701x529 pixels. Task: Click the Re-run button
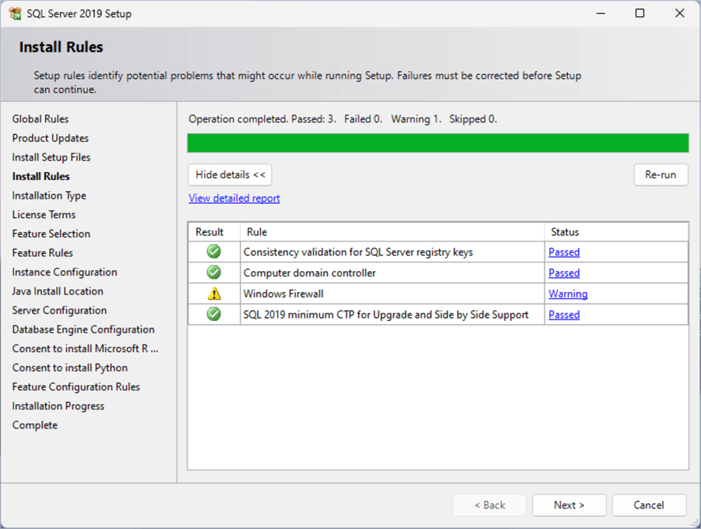click(x=660, y=175)
